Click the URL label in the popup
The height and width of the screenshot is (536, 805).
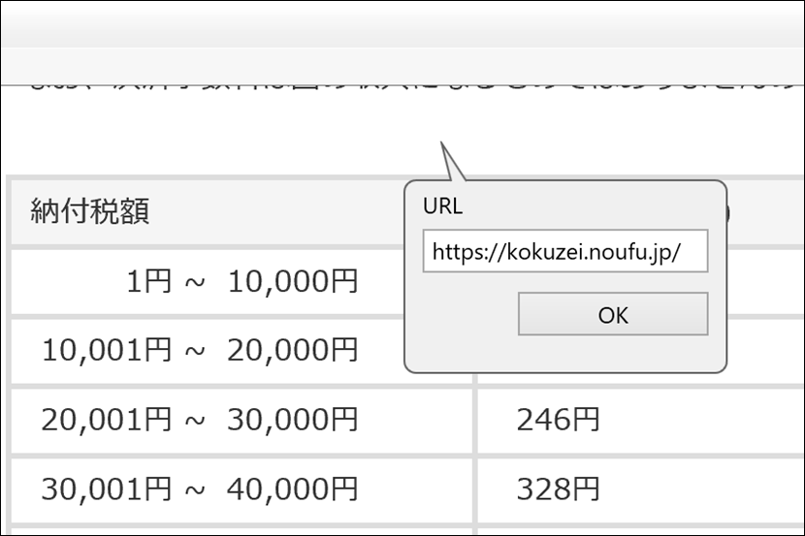point(442,205)
